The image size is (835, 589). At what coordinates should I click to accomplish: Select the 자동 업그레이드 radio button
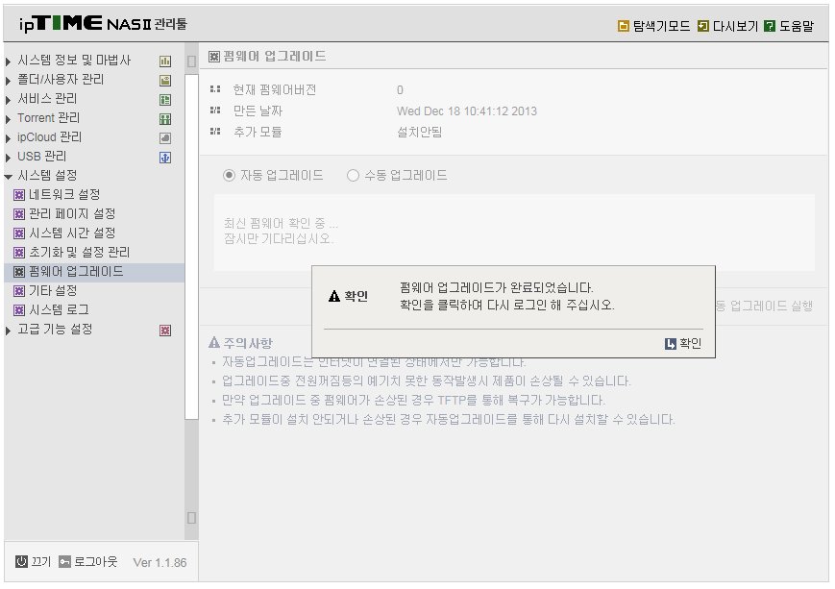pos(229,175)
